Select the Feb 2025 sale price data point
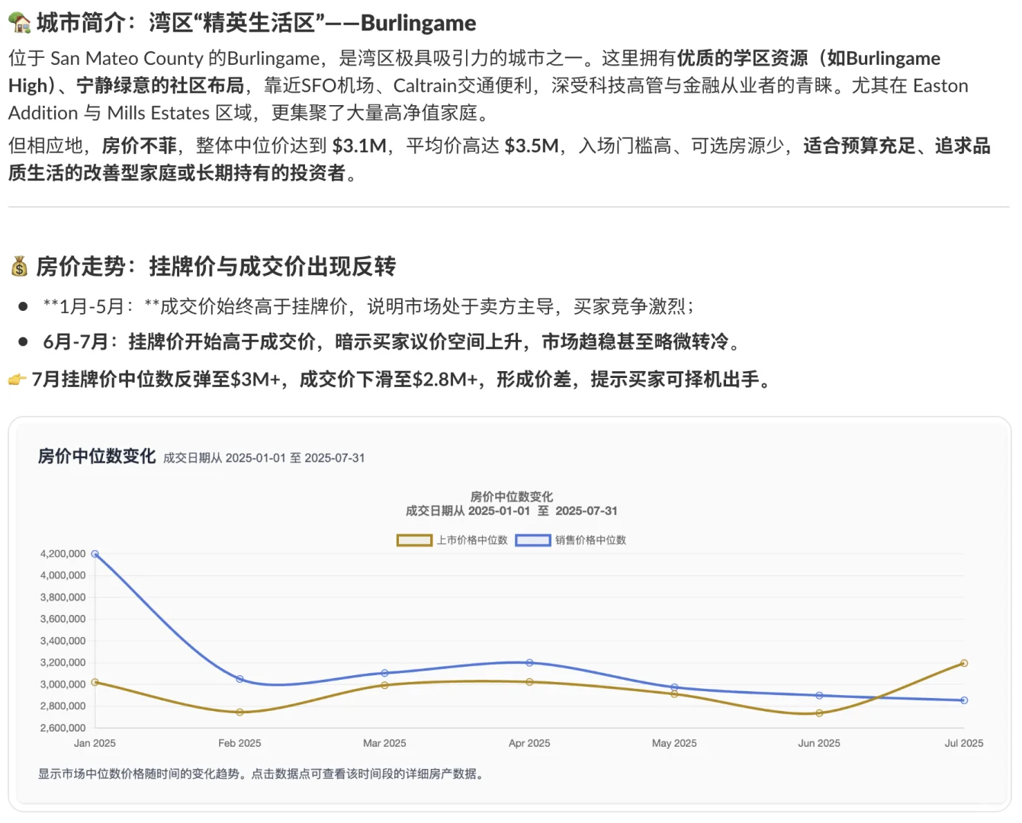1022x823 pixels. pos(239,679)
